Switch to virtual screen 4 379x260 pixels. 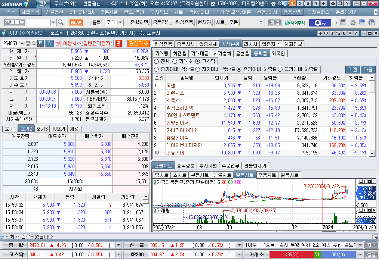(316, 3)
